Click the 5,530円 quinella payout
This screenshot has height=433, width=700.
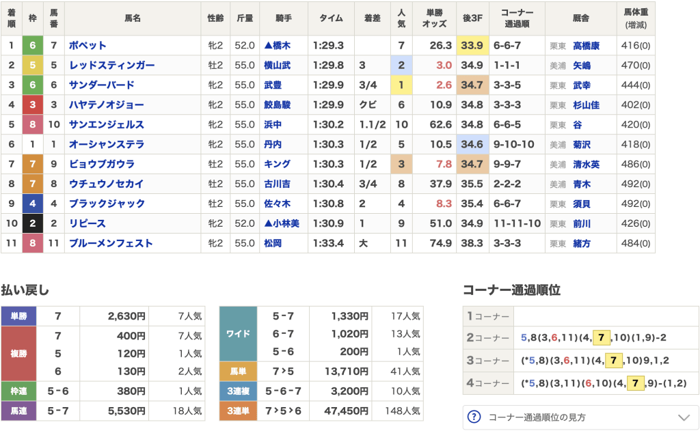126,410
